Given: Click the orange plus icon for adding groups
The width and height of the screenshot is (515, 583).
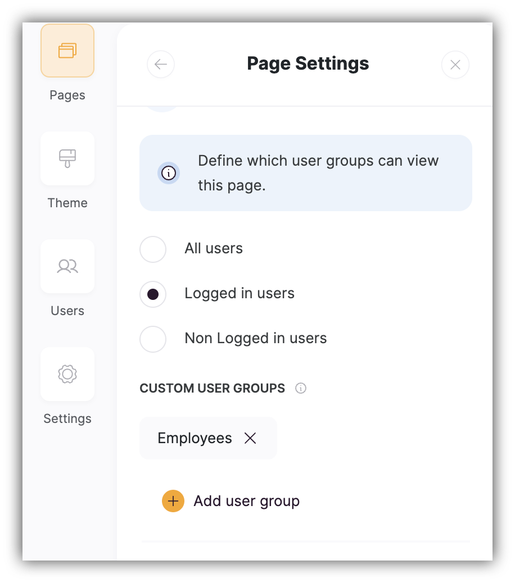Looking at the screenshot, I should [x=173, y=500].
